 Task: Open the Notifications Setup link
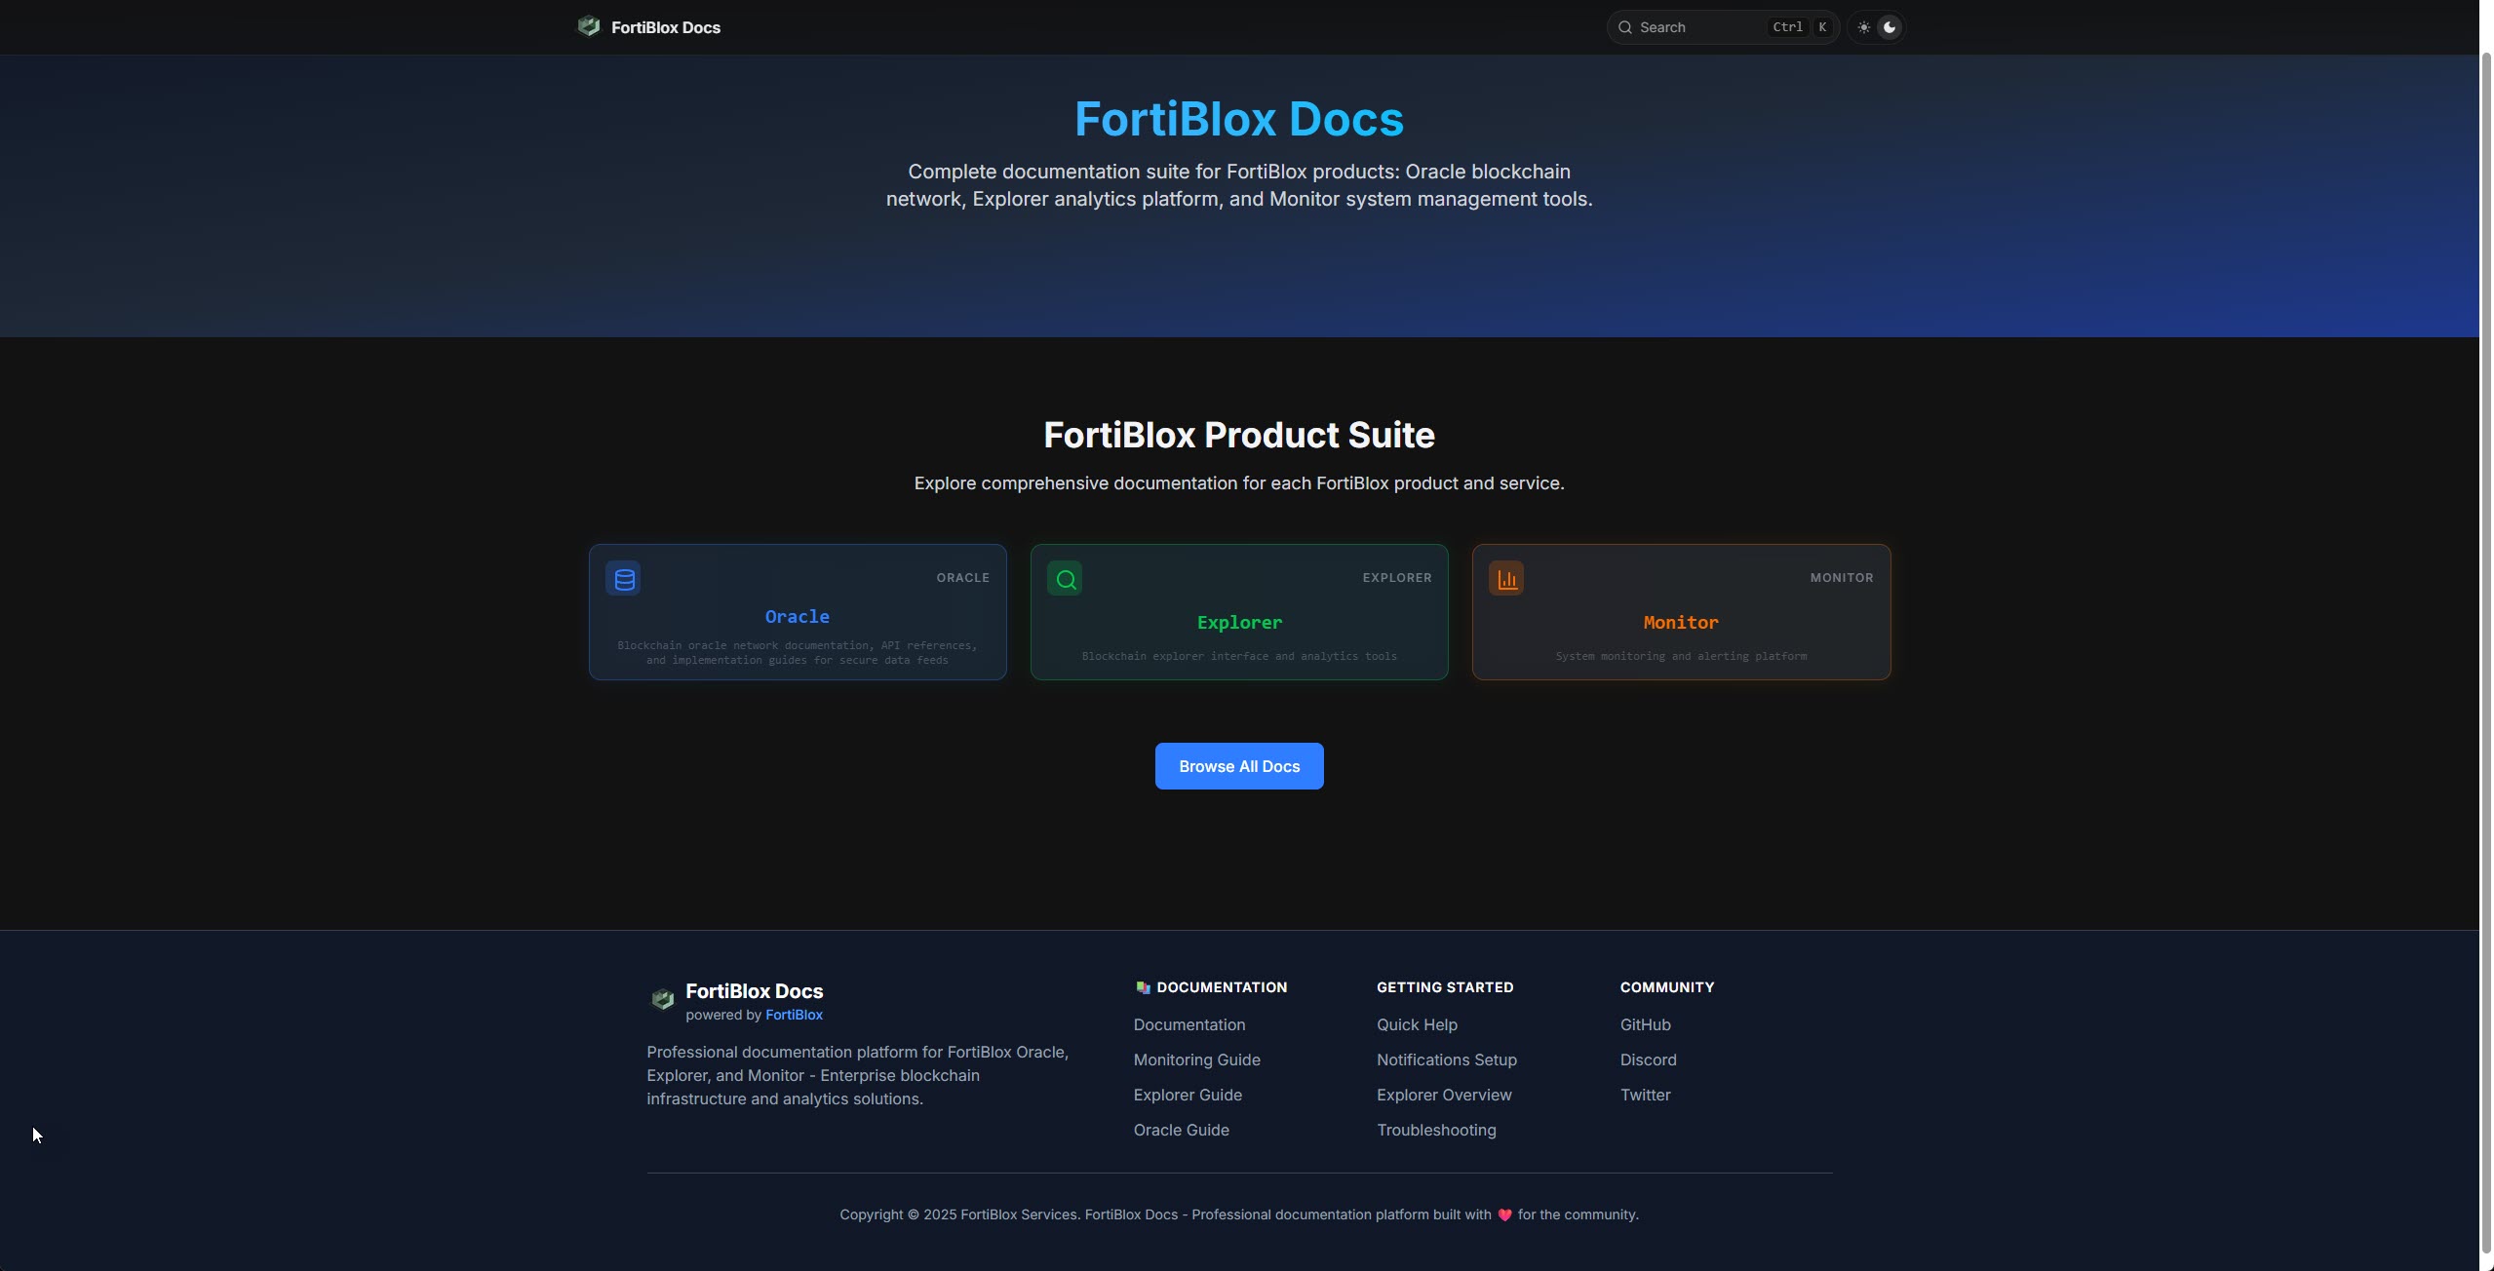pos(1446,1059)
